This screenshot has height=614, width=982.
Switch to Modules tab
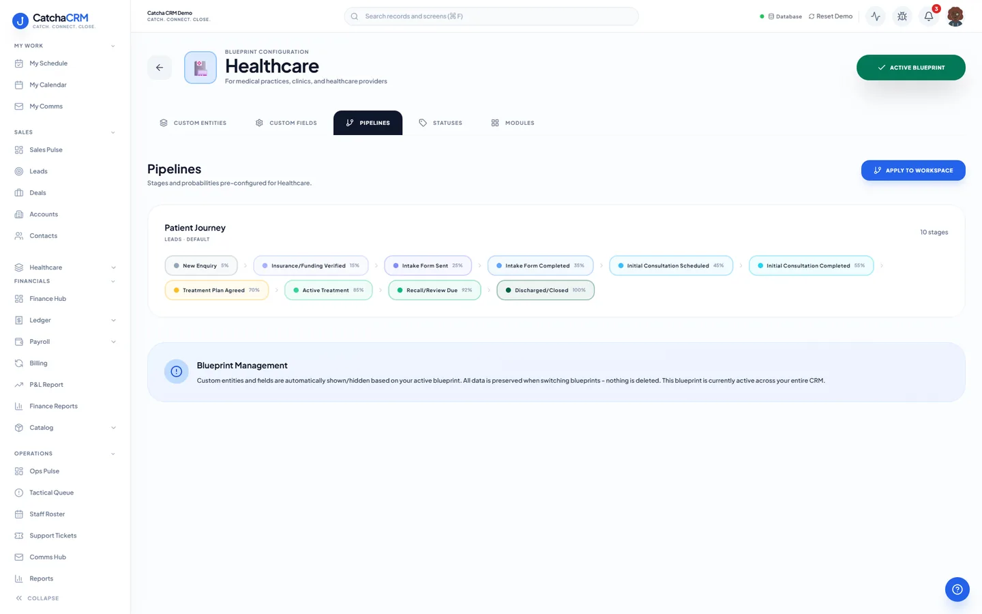(513, 123)
